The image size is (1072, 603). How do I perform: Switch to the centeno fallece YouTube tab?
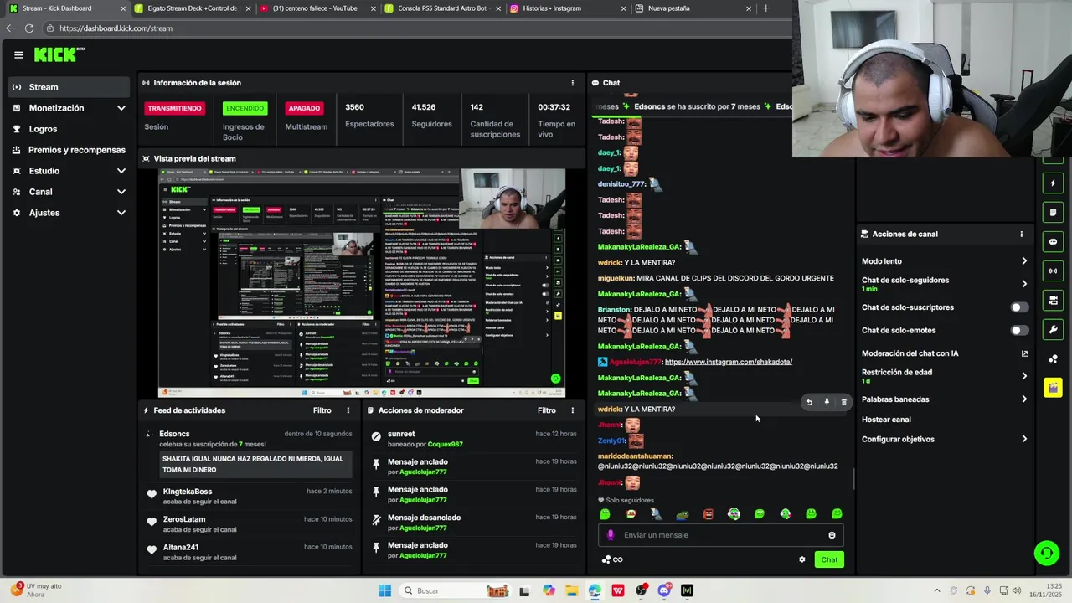tap(318, 8)
